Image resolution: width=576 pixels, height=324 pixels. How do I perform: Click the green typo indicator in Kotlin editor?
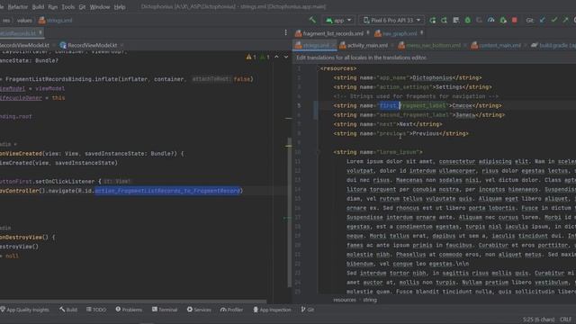pos(265,57)
